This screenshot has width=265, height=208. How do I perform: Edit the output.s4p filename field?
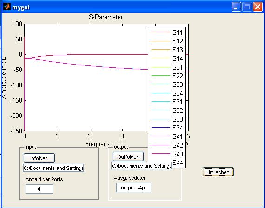(x=133, y=188)
